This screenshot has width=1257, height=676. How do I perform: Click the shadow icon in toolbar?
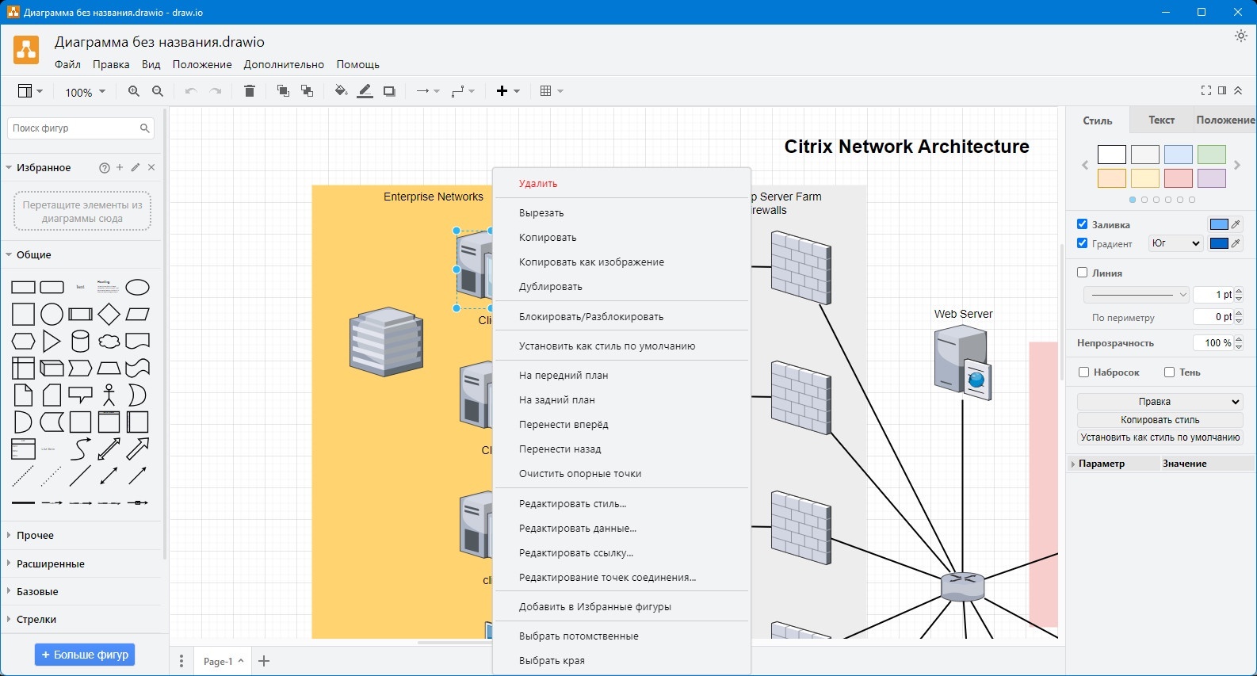(389, 91)
